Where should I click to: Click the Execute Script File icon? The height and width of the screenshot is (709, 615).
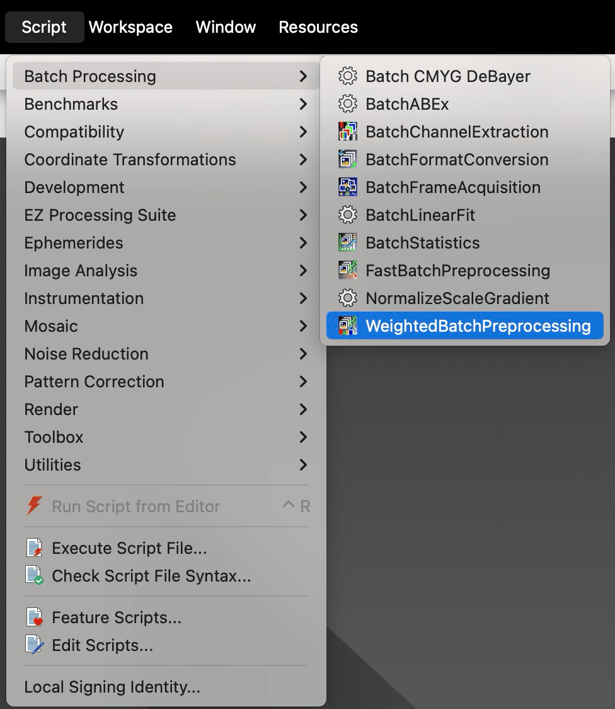[x=35, y=548]
